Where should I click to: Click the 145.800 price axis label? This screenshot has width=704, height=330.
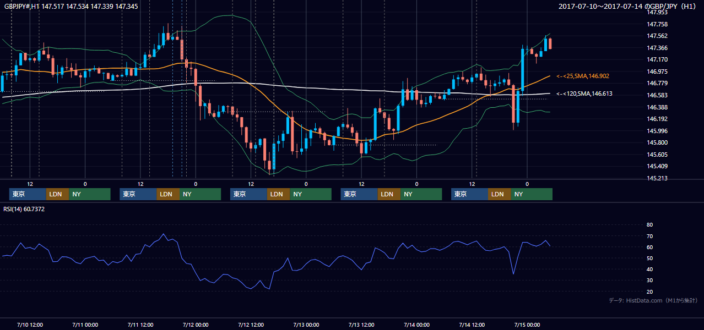[x=657, y=142]
